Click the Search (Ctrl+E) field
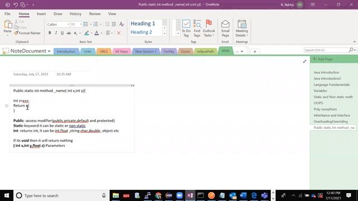The image size is (358, 201). click(326, 50)
